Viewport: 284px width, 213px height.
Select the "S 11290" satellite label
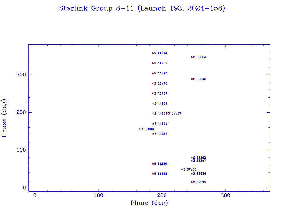tap(161, 73)
